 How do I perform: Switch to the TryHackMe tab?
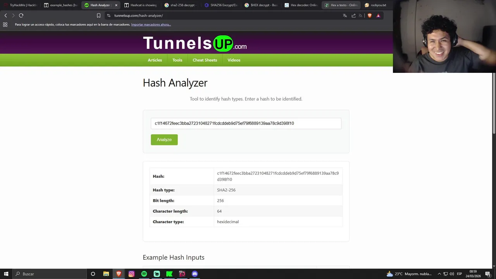click(21, 5)
